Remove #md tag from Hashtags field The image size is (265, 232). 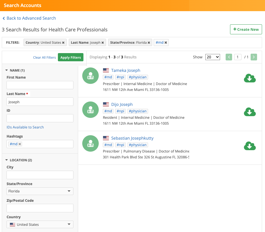tap(20, 144)
